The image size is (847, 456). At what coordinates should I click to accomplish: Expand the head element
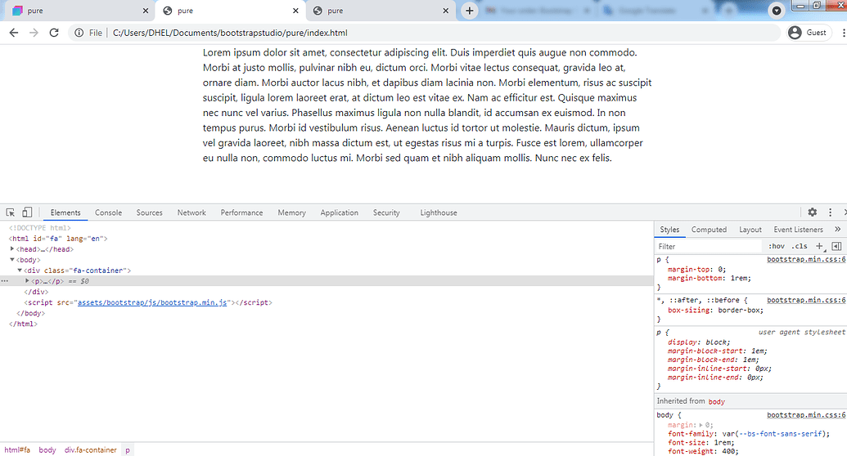click(12, 248)
